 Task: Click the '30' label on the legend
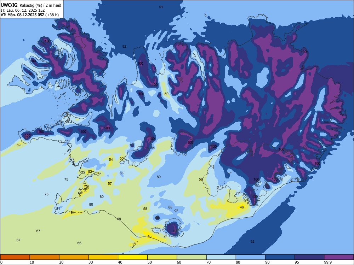[x=91, y=262]
